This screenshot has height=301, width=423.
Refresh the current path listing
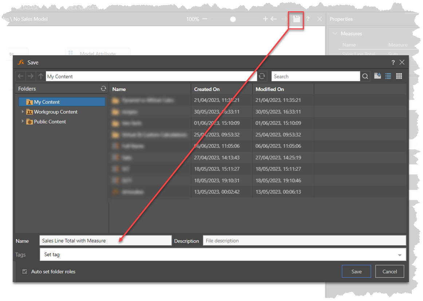tap(262, 76)
